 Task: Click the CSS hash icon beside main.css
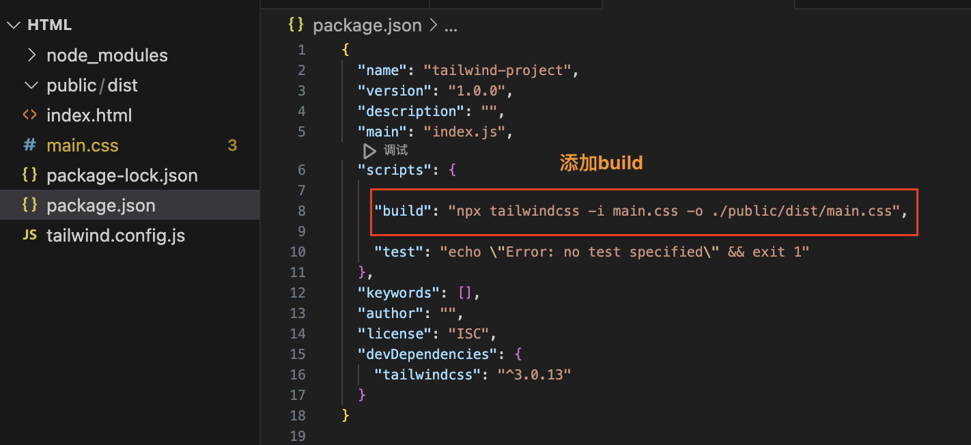[x=29, y=145]
